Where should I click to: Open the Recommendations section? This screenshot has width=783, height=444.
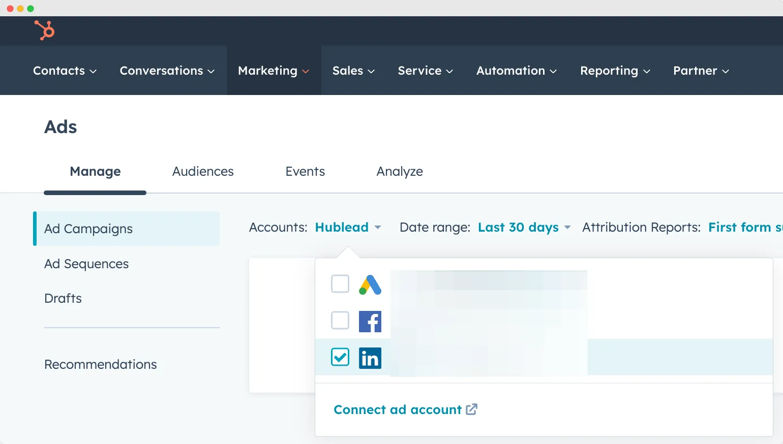100,364
